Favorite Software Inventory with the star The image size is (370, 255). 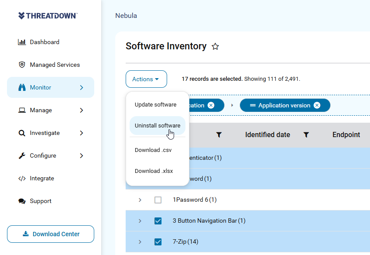point(215,46)
